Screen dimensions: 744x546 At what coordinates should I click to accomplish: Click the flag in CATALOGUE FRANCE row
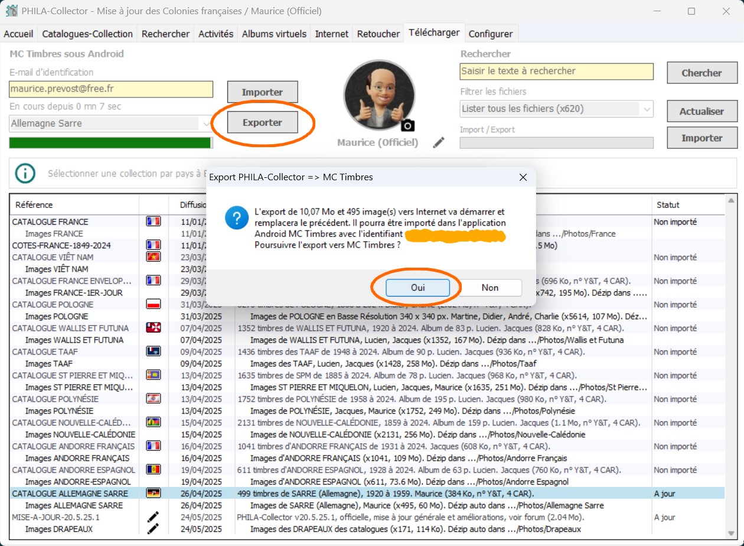coord(154,222)
